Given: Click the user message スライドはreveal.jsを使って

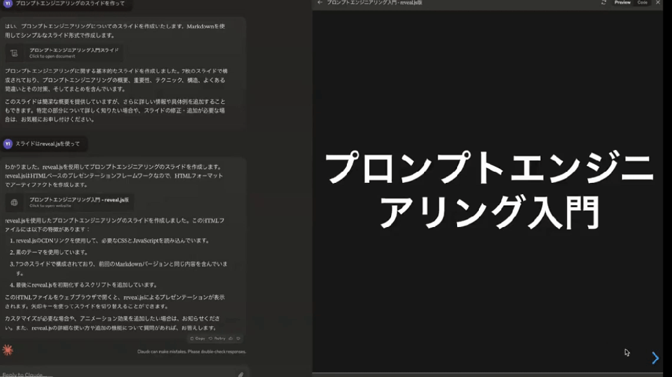Looking at the screenshot, I should (47, 144).
